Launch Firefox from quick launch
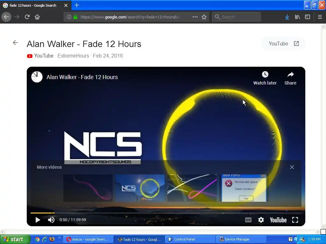The height and width of the screenshot is (244, 326). point(52,239)
